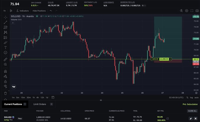Open chart settings gear icon
200x122 pixels.
(x=186, y=11)
